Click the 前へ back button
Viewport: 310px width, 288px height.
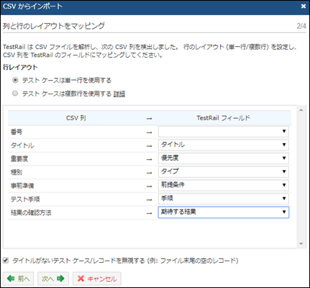click(x=19, y=279)
